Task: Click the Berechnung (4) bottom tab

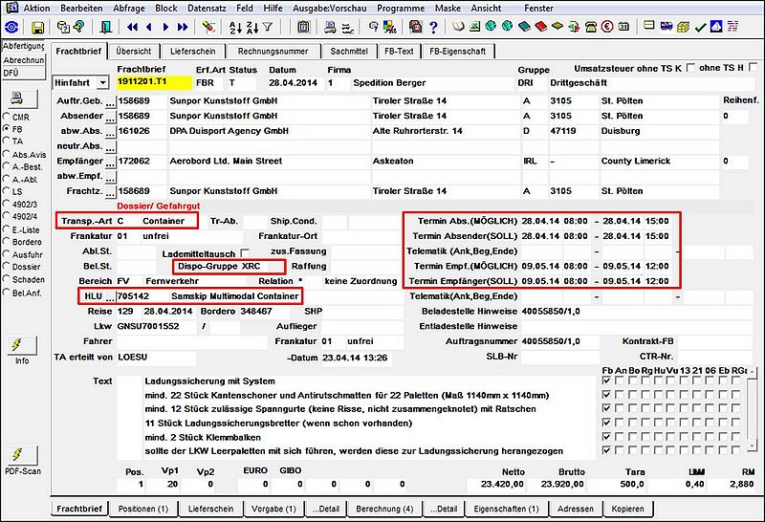Action: (384, 509)
